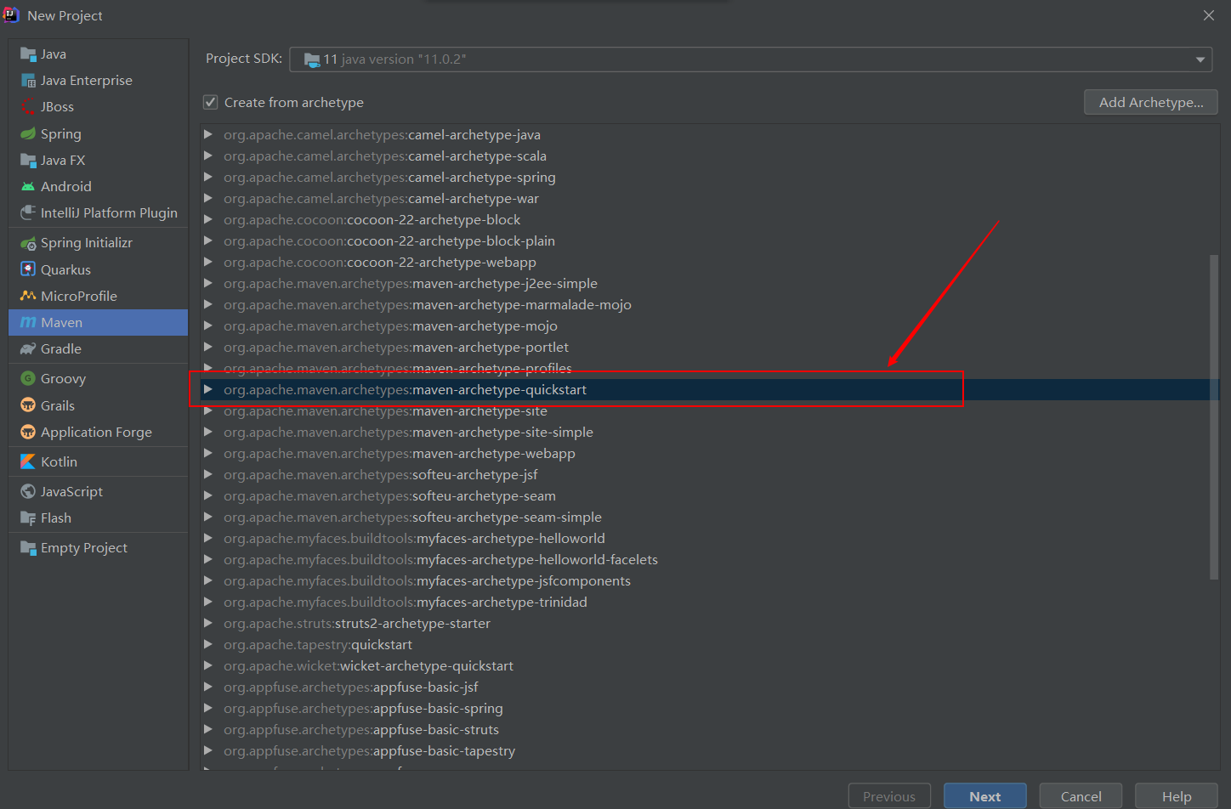Screen dimensions: 1231x809
Task: Select the Kotlin logo icon
Action: (28, 462)
